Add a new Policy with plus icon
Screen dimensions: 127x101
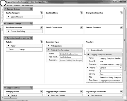(41, 42)
